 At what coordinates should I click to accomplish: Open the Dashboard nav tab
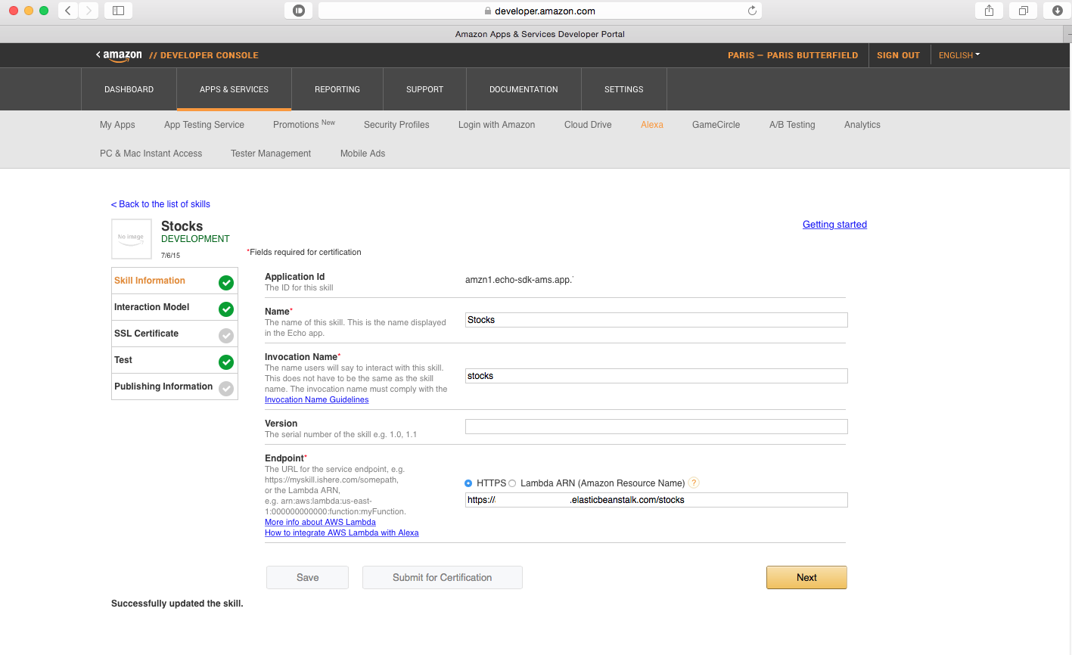point(129,89)
